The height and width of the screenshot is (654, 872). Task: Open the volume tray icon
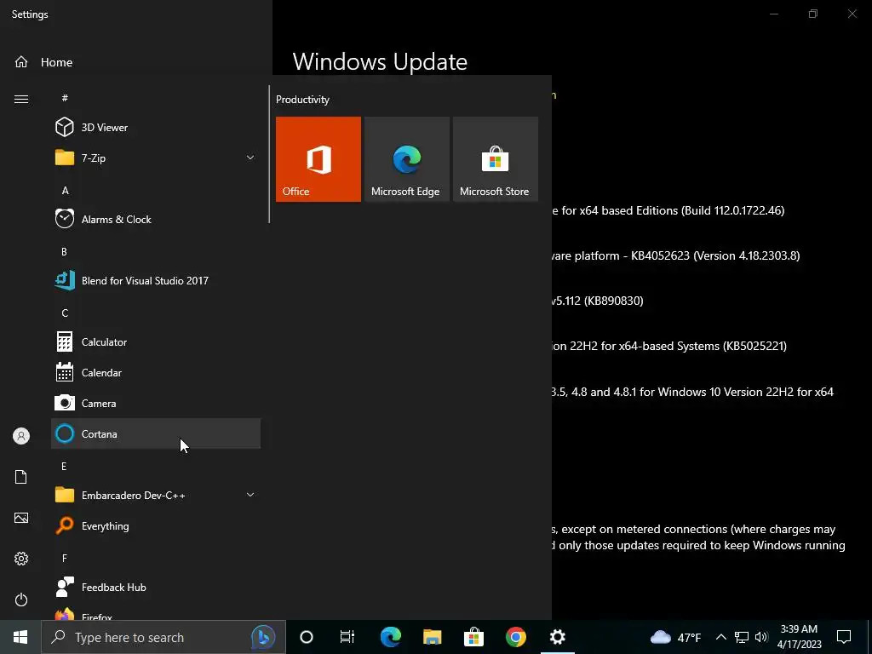pyautogui.click(x=761, y=637)
